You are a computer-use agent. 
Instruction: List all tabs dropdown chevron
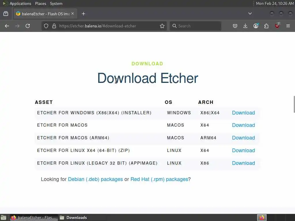250,14
